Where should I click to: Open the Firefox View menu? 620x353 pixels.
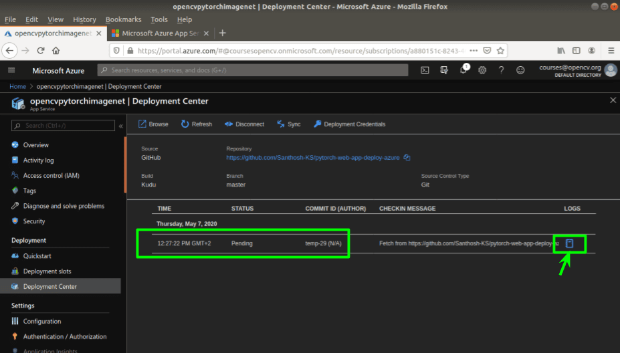(56, 19)
